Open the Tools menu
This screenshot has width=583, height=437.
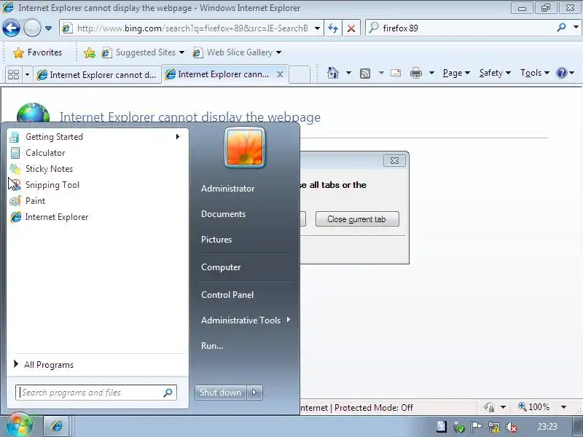click(535, 73)
